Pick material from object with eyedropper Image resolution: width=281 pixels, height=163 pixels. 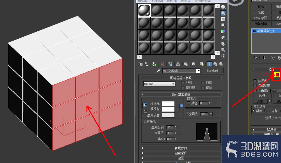click(158, 71)
